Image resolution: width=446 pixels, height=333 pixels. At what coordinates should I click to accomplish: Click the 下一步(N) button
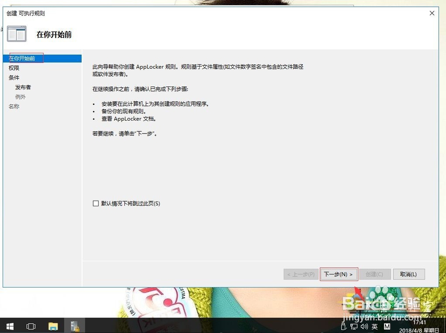339,274
